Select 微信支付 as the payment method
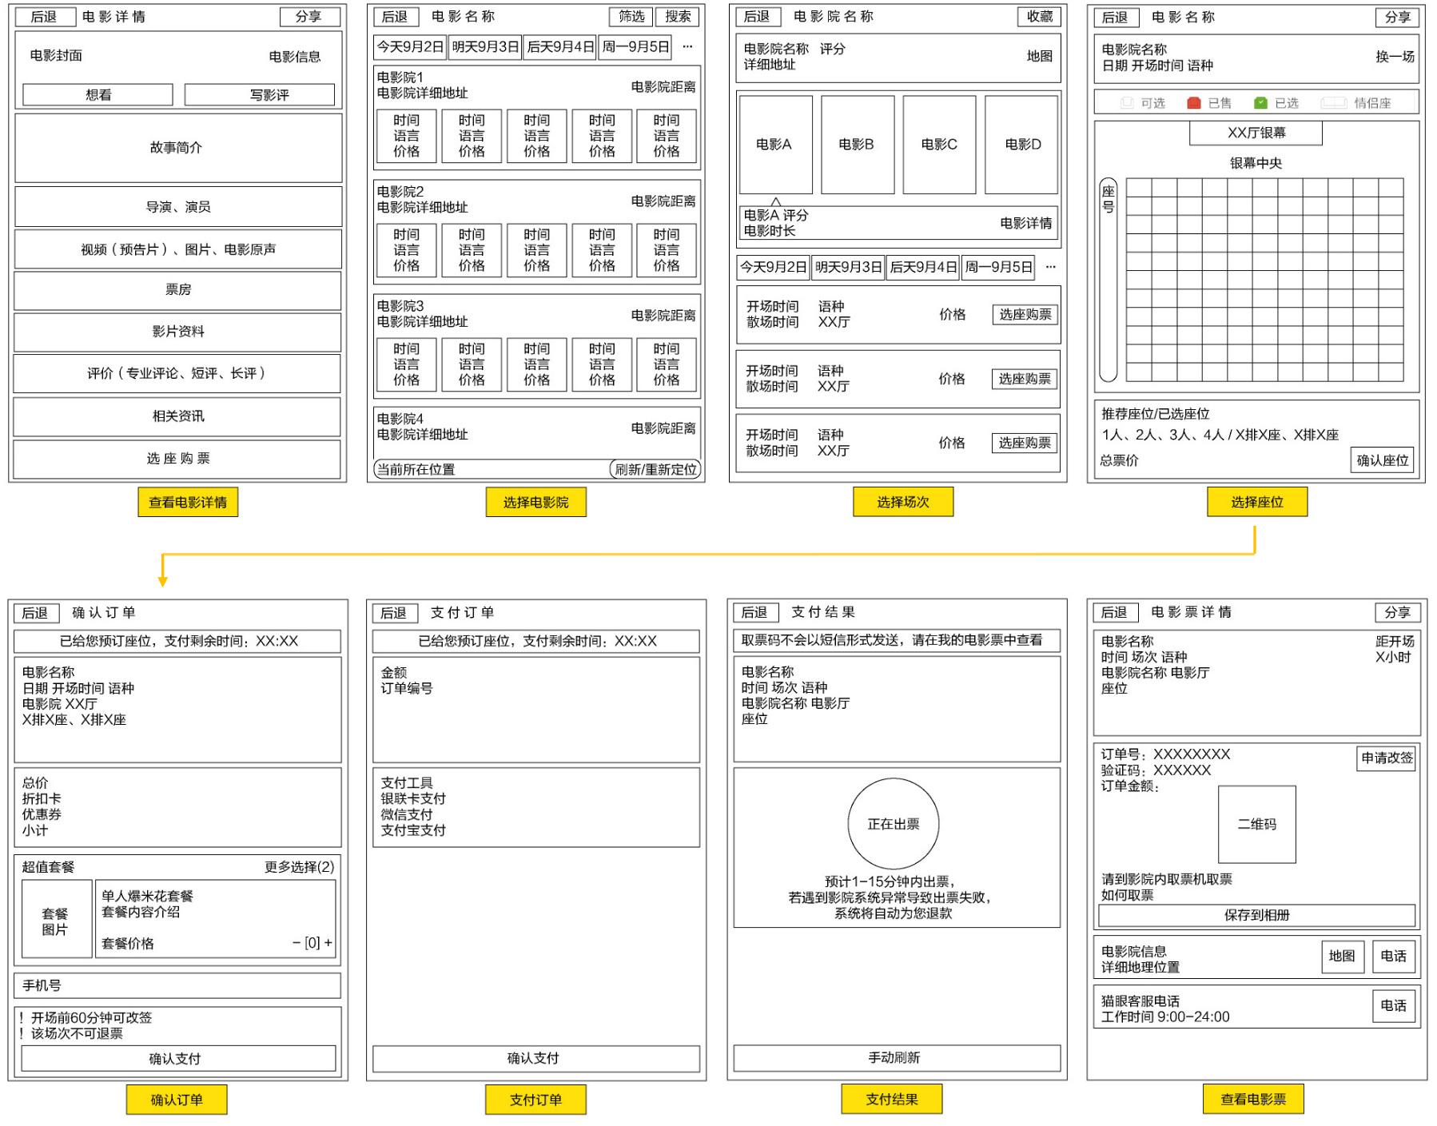The width and height of the screenshot is (1437, 1126). 407,814
